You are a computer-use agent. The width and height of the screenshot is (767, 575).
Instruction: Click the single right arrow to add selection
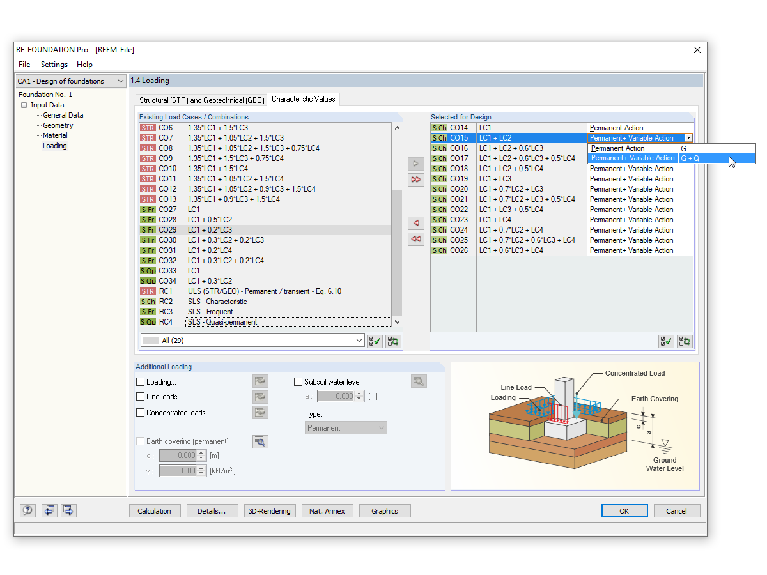pos(415,164)
